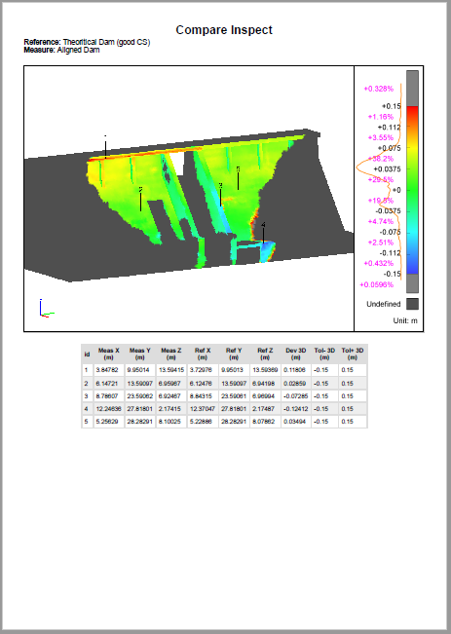Click the +0.15 scale label
The height and width of the screenshot is (634, 451).
coord(392,106)
